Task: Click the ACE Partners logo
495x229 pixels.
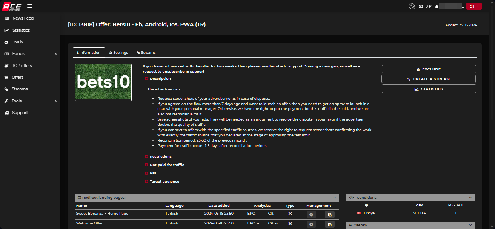Action: click(11, 6)
